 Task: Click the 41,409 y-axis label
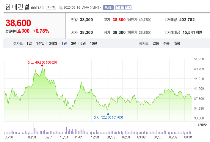tap(199, 89)
